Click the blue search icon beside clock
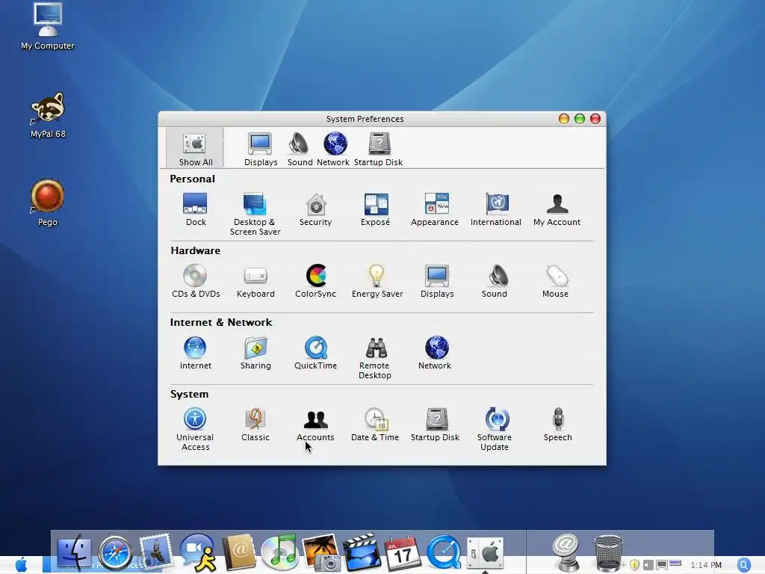Image resolution: width=765 pixels, height=574 pixels. click(x=745, y=565)
